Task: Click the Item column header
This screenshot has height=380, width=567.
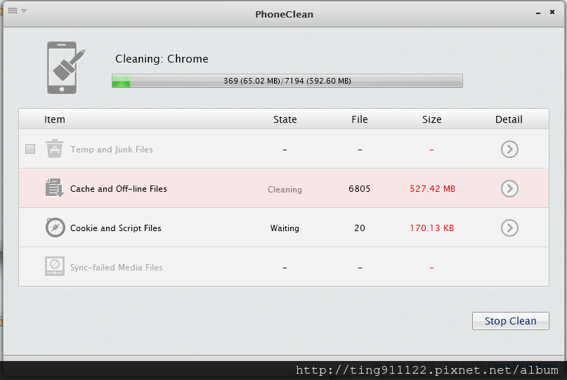Action: coord(55,119)
